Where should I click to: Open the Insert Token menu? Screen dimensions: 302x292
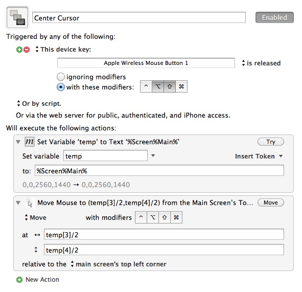click(259, 156)
